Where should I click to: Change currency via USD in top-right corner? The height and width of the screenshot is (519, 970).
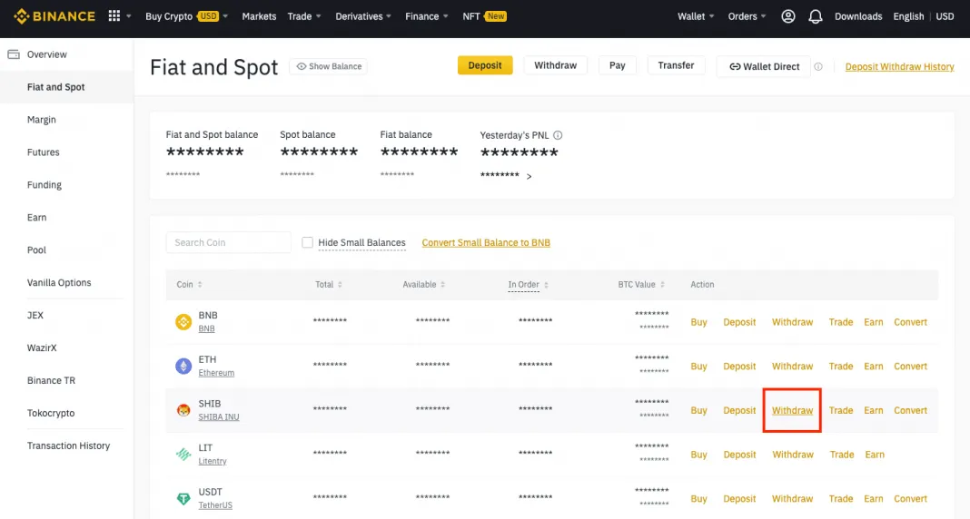point(945,16)
